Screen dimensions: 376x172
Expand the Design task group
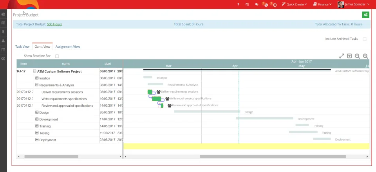[37, 112]
